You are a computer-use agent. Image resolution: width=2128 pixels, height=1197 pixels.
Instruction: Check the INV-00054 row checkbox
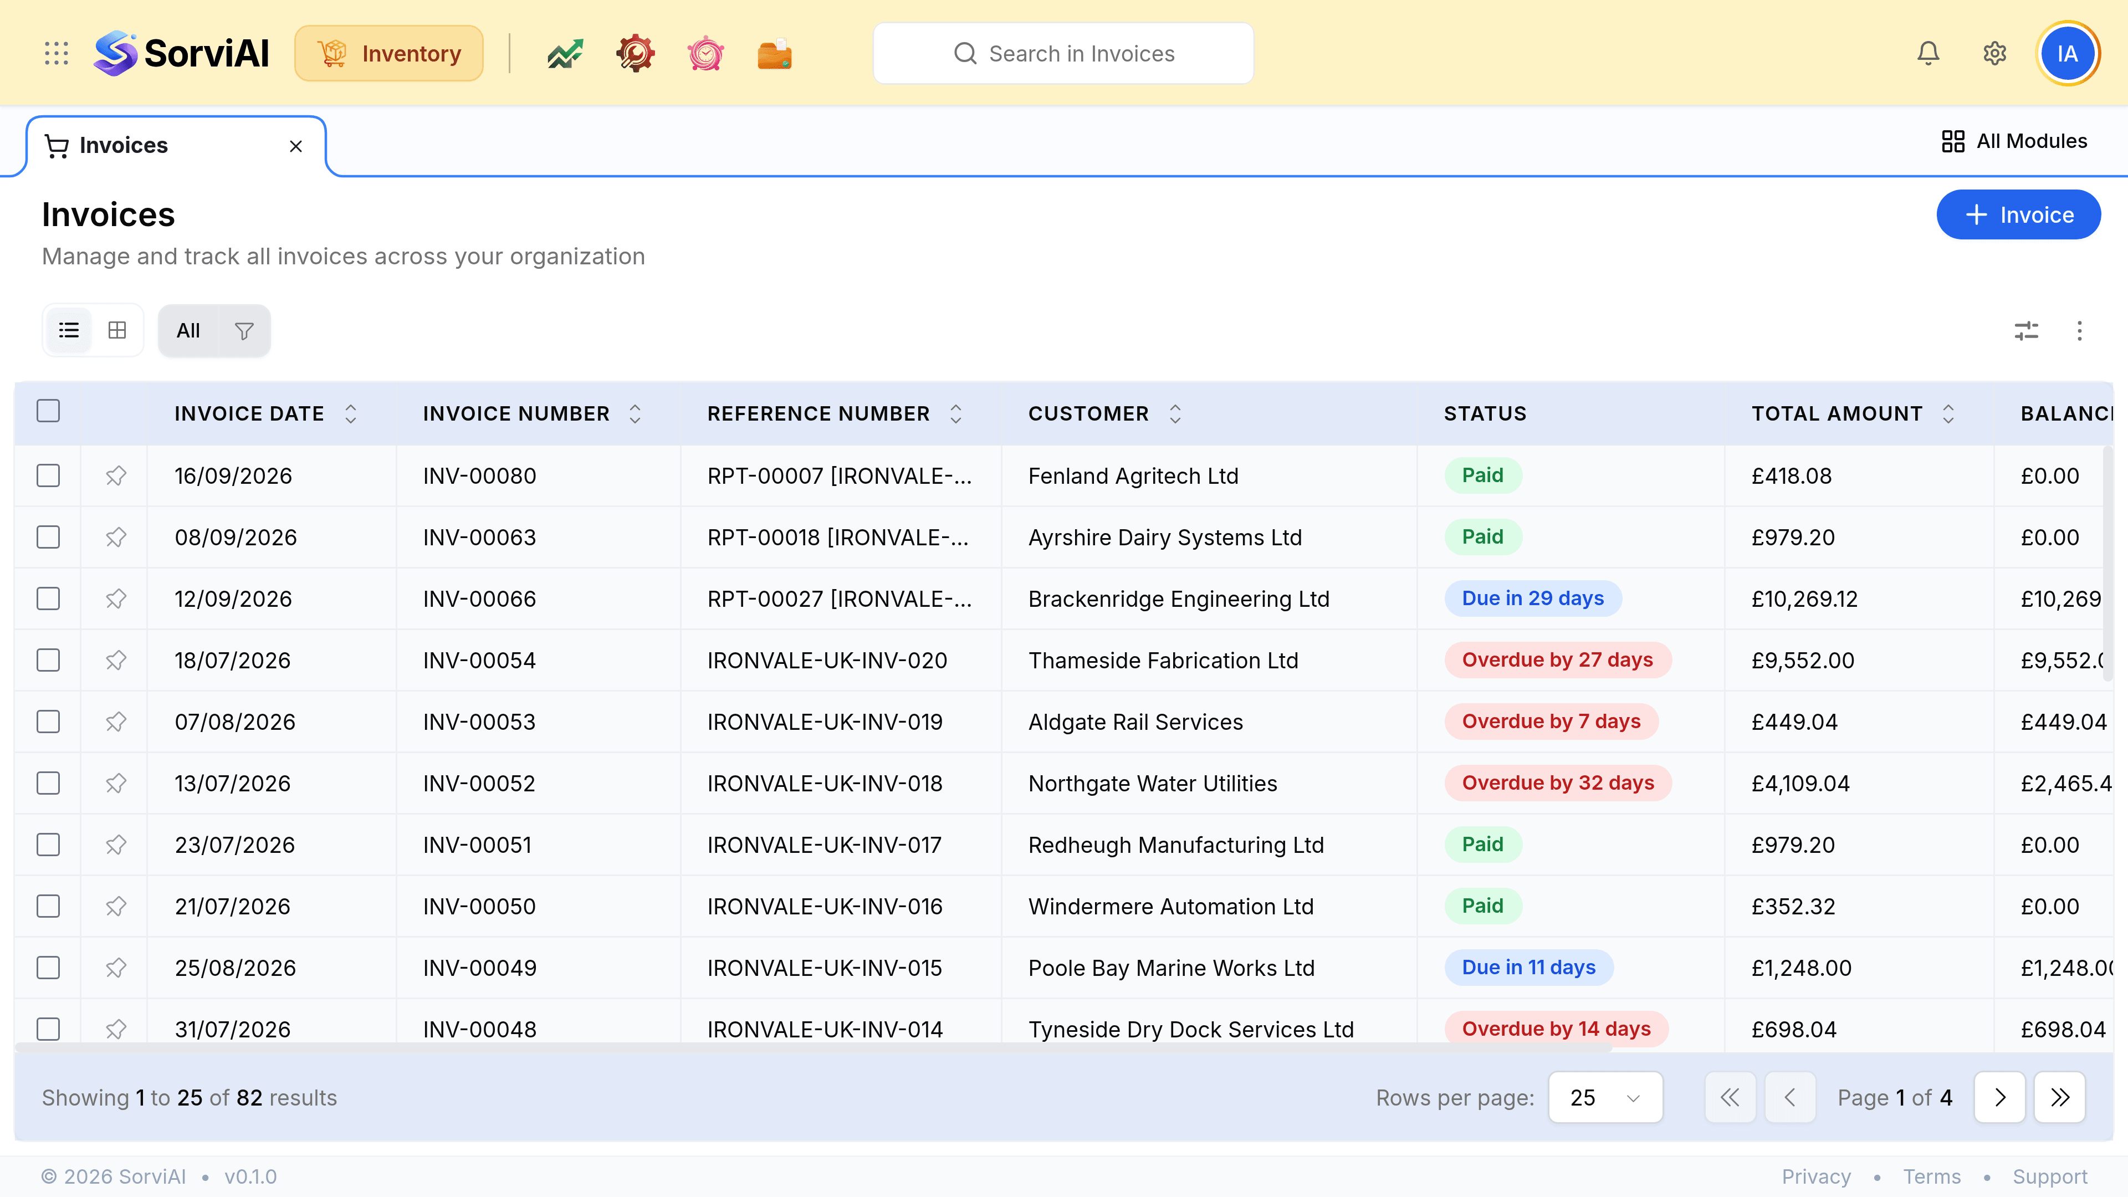[x=48, y=660]
